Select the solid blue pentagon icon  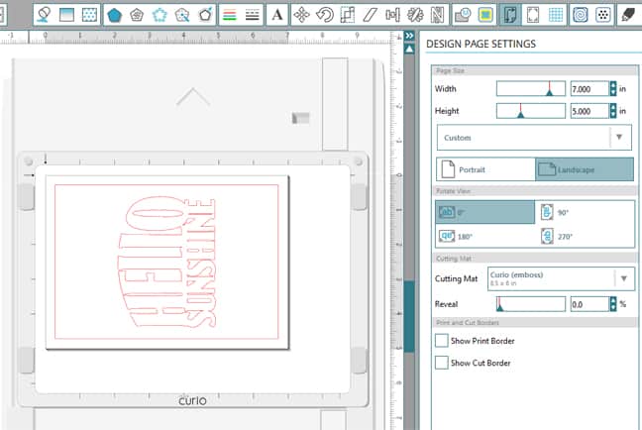114,15
